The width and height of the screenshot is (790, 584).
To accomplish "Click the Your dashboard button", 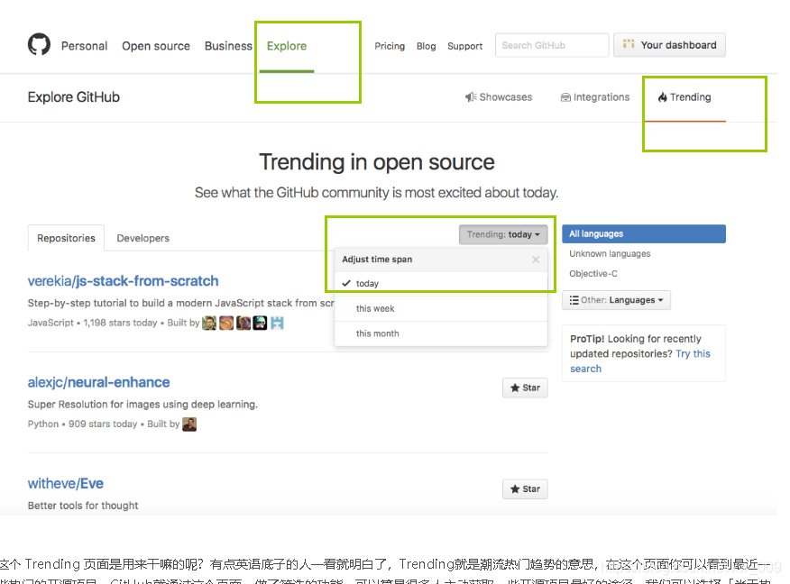I will [669, 45].
